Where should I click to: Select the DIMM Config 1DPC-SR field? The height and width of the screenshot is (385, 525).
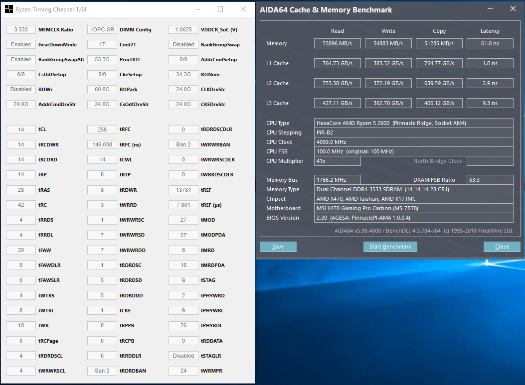pyautogui.click(x=102, y=29)
